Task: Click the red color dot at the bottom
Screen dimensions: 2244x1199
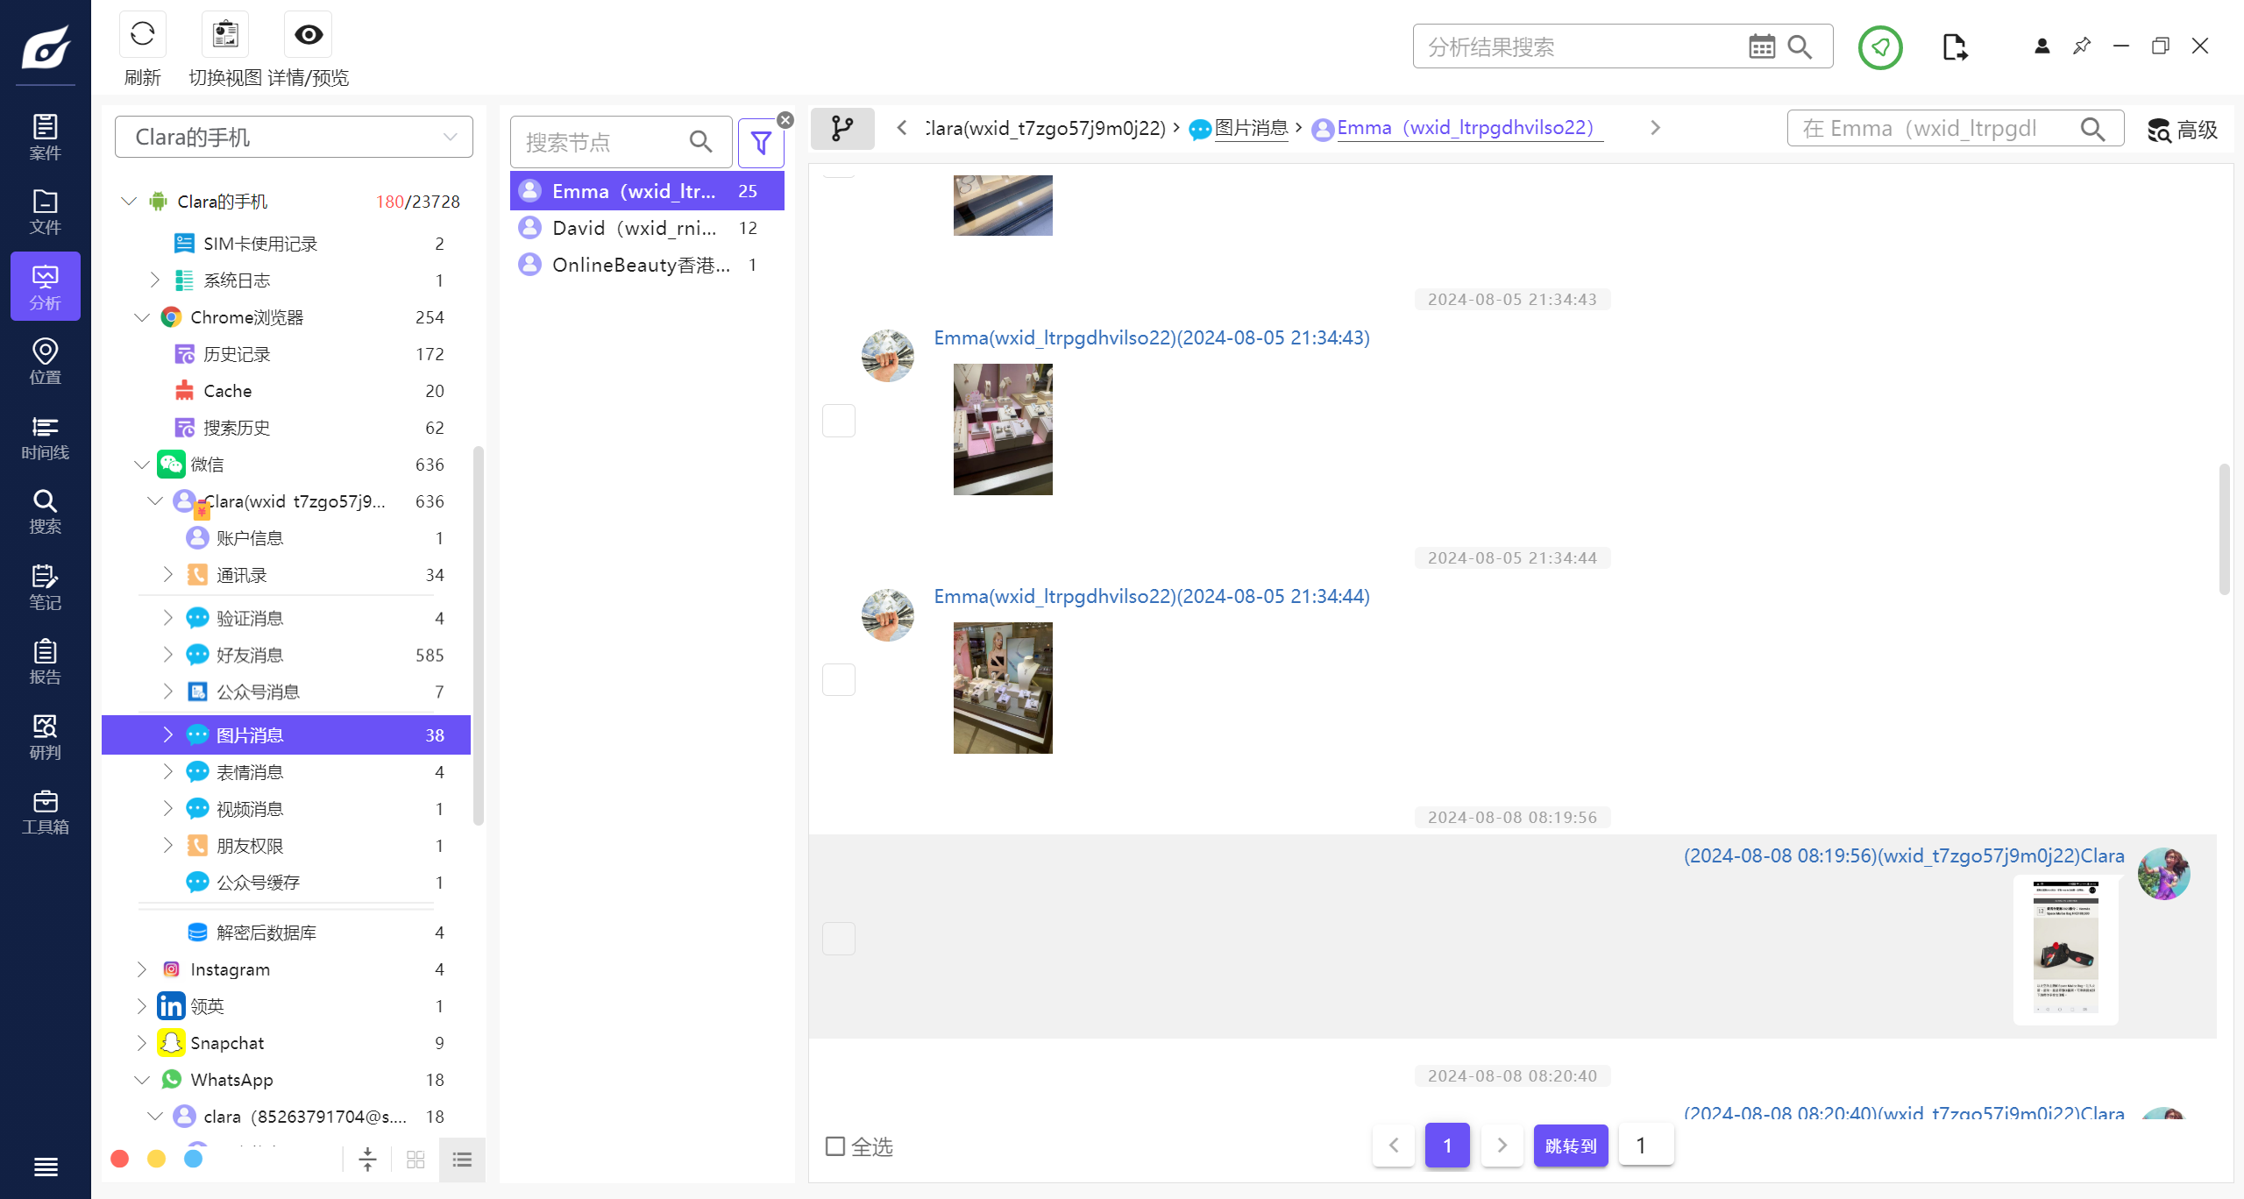Action: coord(120,1159)
